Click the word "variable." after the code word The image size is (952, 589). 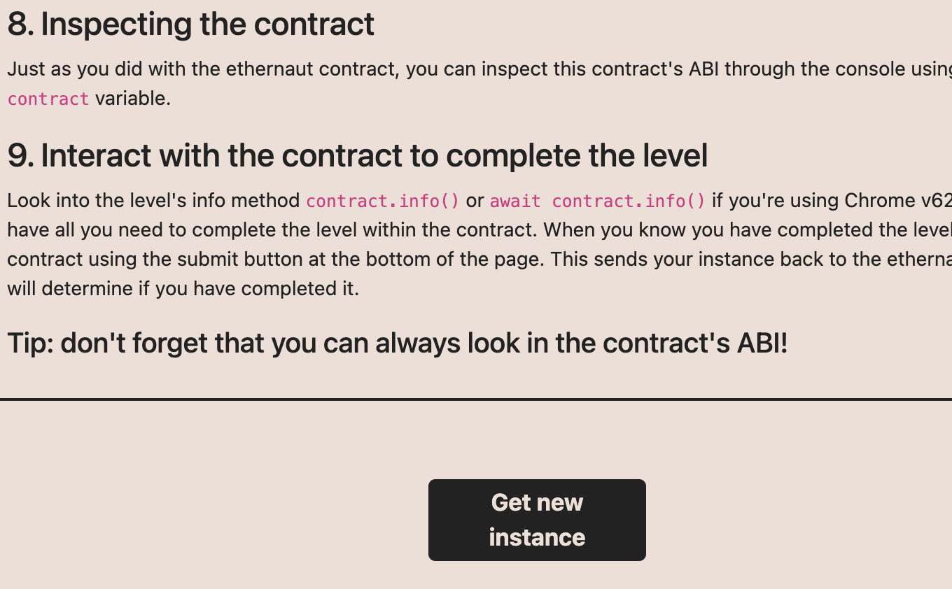[x=133, y=99]
